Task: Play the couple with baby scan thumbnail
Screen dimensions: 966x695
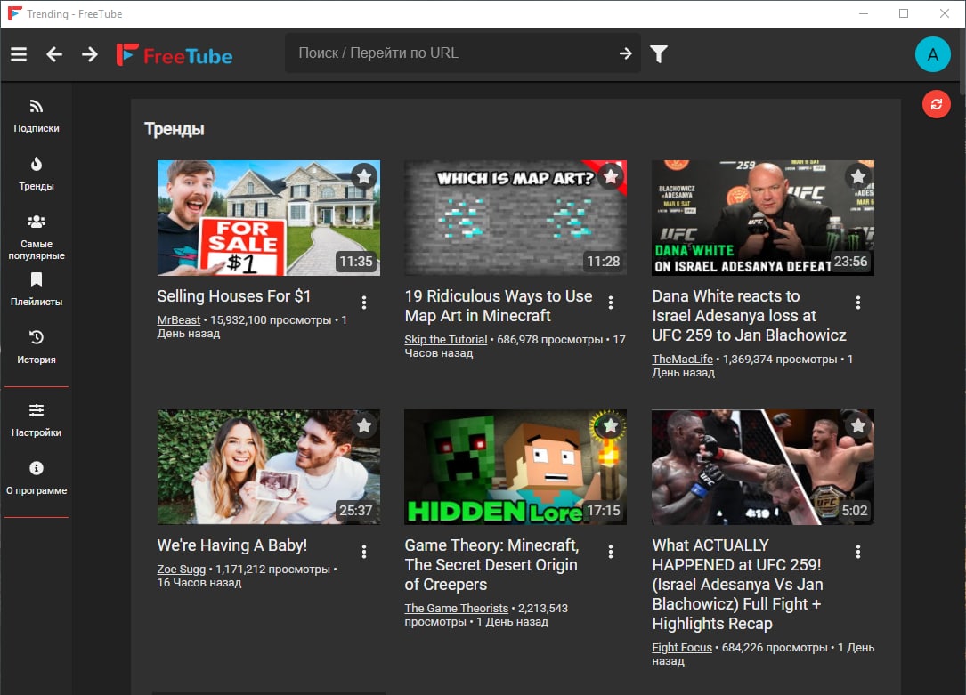Action: click(269, 467)
